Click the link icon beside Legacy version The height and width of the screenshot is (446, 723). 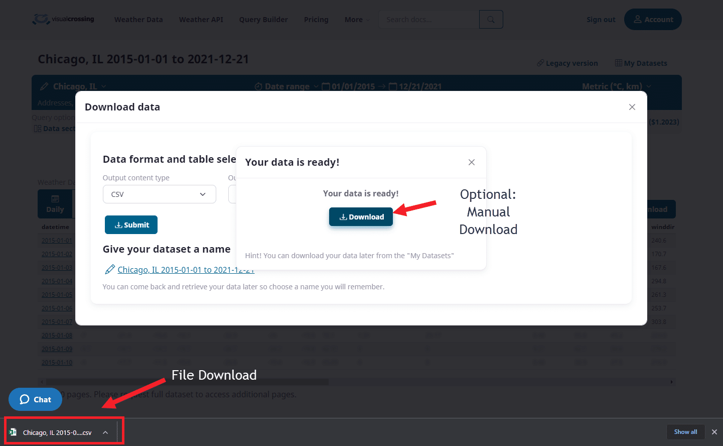click(x=540, y=63)
